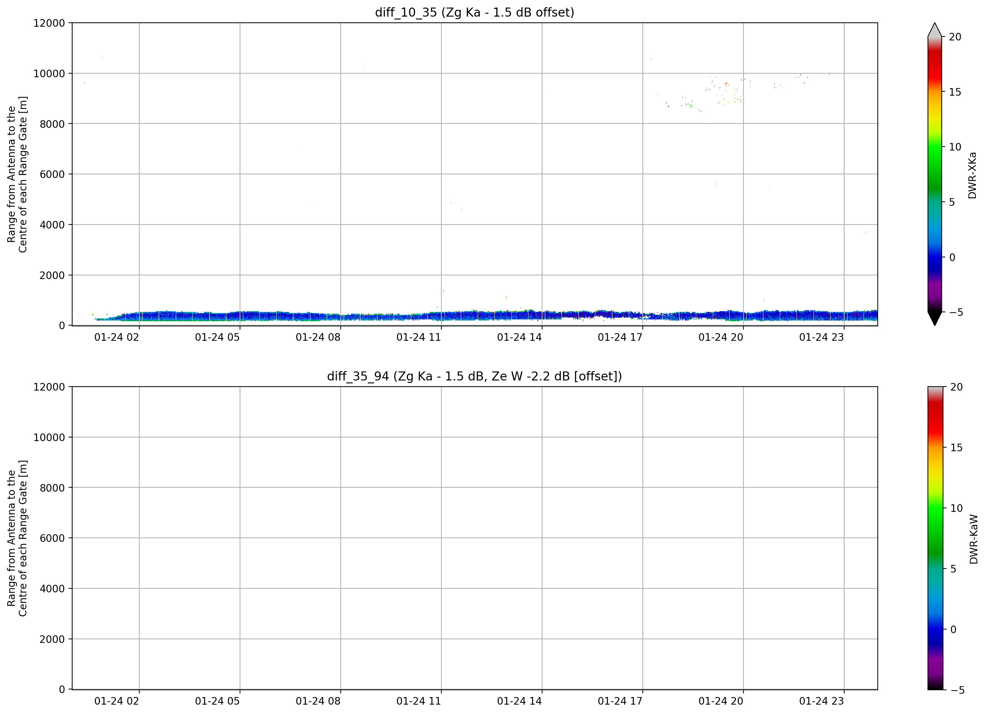Click the "10" tick on the DWR-XKa colorbar
The image size is (986, 714).
tap(955, 147)
